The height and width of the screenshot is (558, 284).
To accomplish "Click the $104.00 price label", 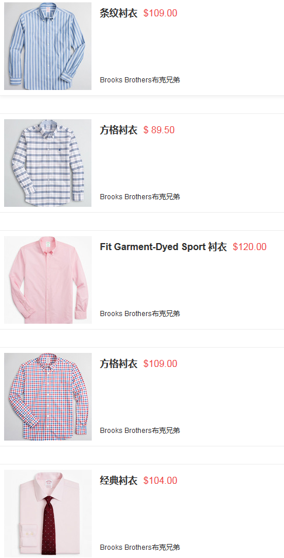I will click(160, 480).
